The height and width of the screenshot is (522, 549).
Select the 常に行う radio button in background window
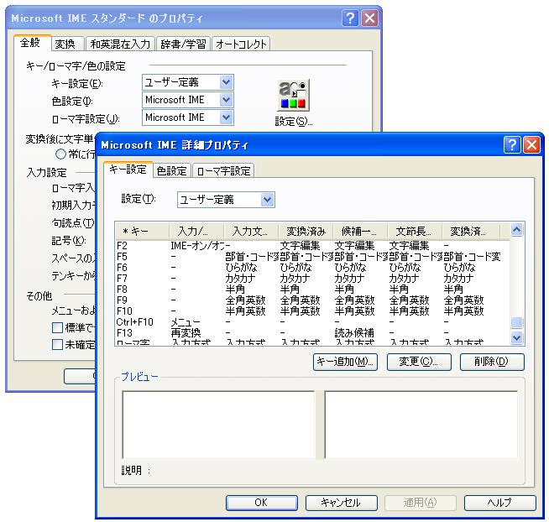[60, 154]
